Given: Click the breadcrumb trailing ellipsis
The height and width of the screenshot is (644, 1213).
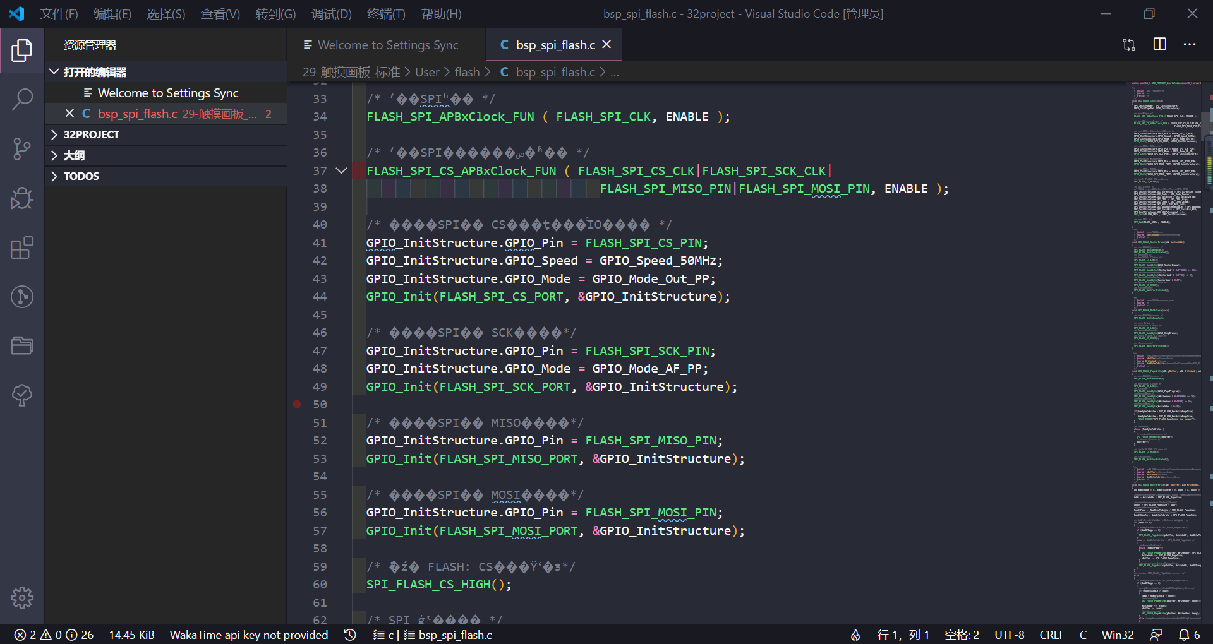Looking at the screenshot, I should 615,72.
